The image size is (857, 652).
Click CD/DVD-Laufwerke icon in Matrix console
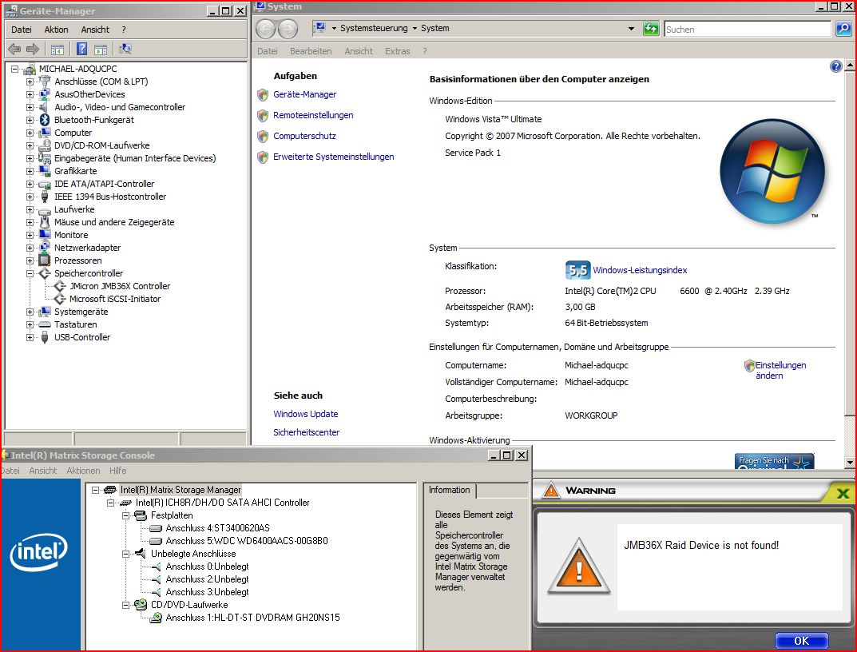point(141,605)
